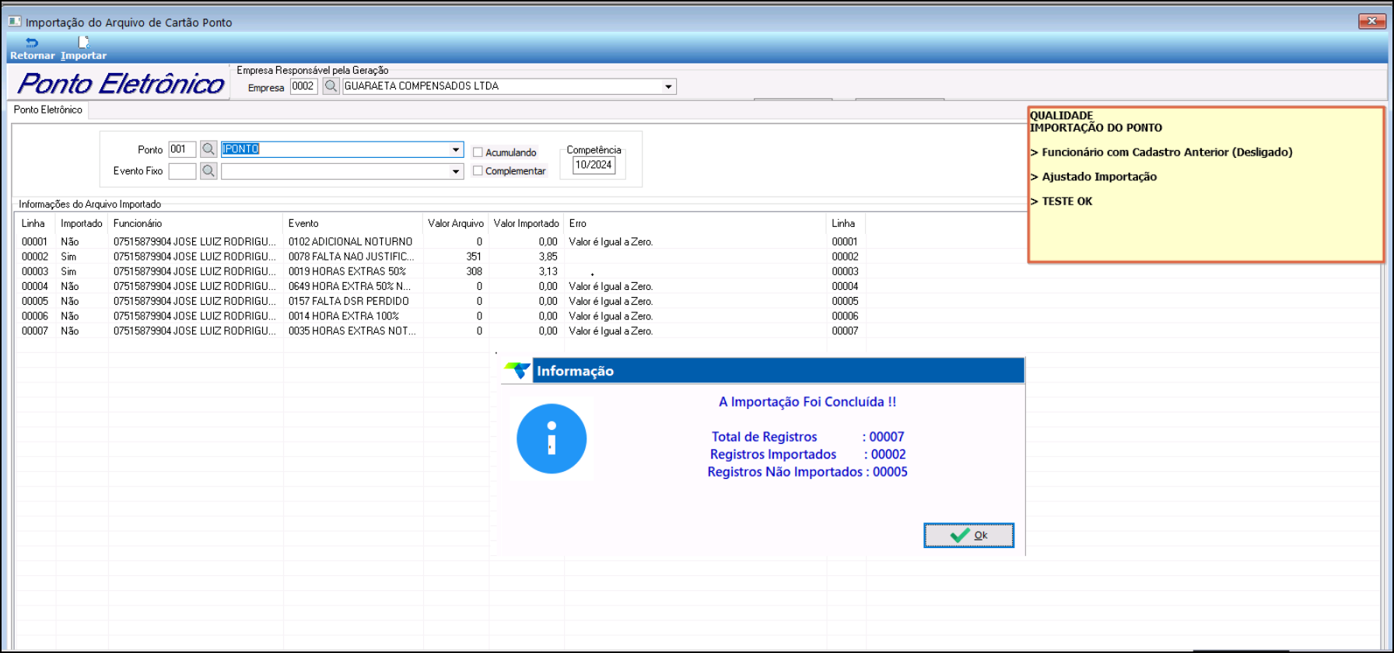Click the Competência field 10/2024
The height and width of the screenshot is (653, 1394).
coord(594,165)
